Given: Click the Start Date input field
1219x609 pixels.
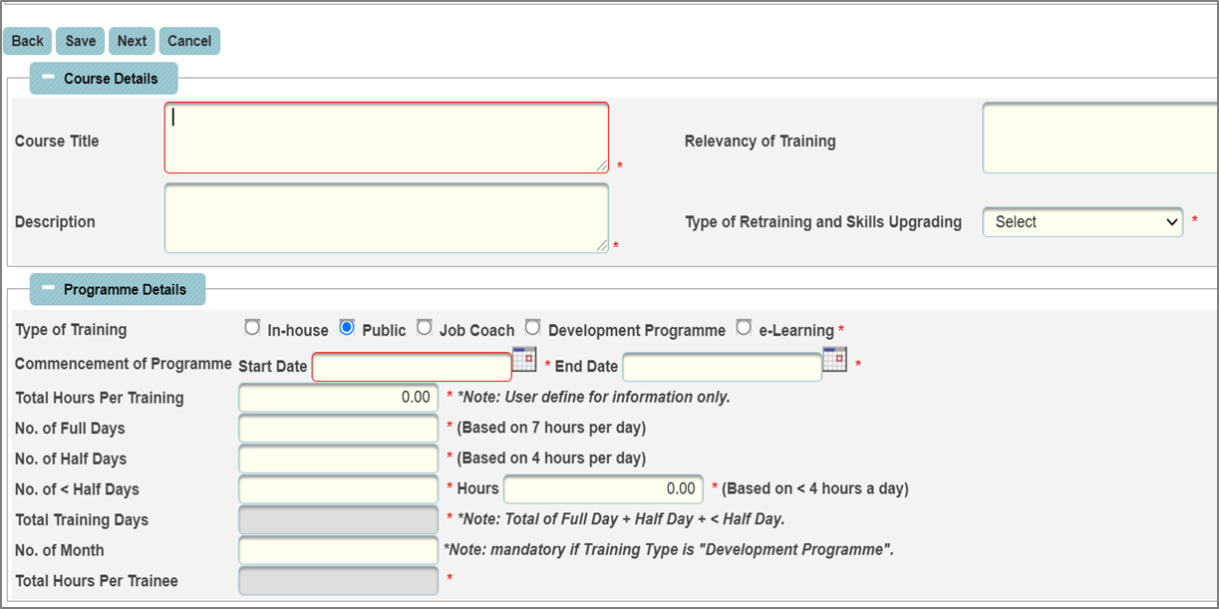Looking at the screenshot, I should (412, 367).
